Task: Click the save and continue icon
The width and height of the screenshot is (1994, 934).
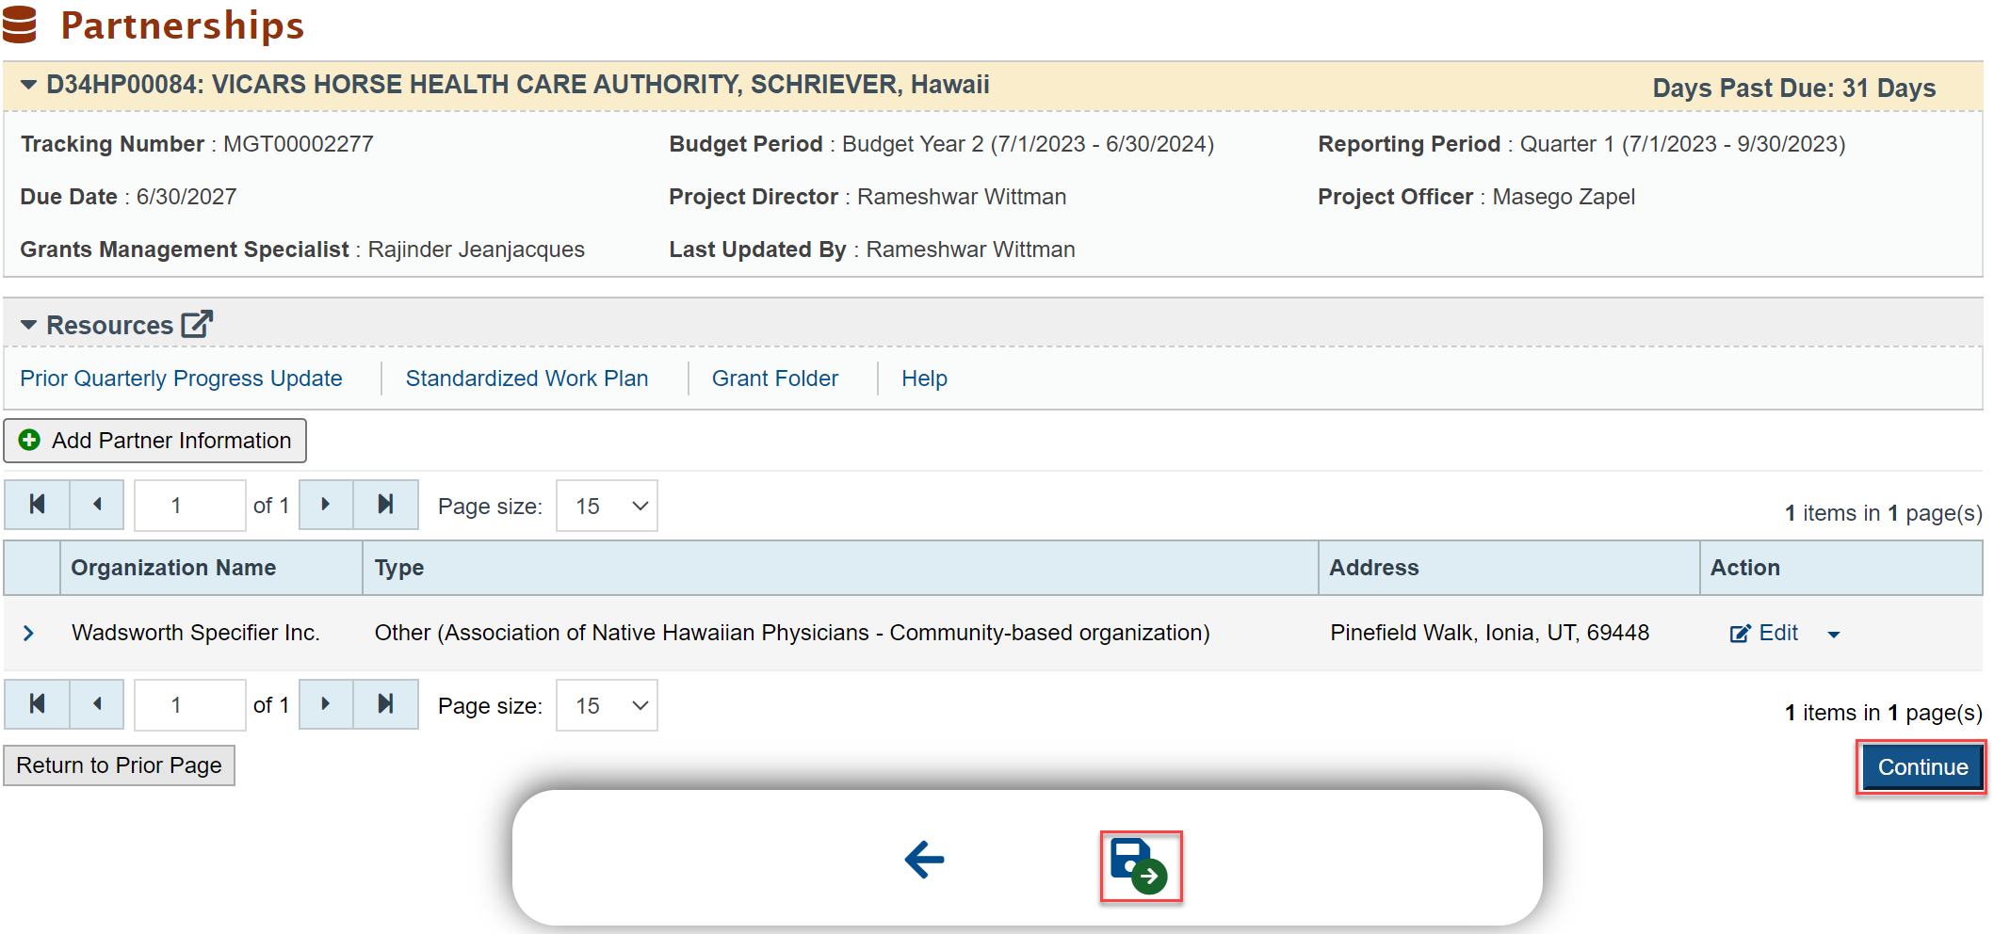Action: click(x=1140, y=866)
